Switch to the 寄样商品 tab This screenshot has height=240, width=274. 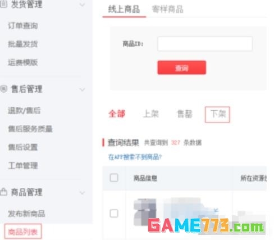click(167, 9)
